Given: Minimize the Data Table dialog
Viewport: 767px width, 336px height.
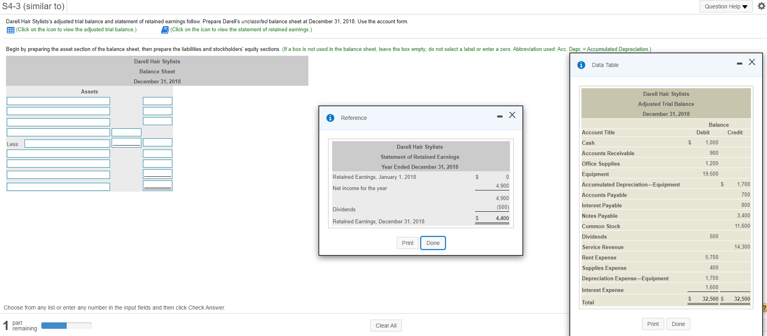Looking at the screenshot, I should coord(739,63).
